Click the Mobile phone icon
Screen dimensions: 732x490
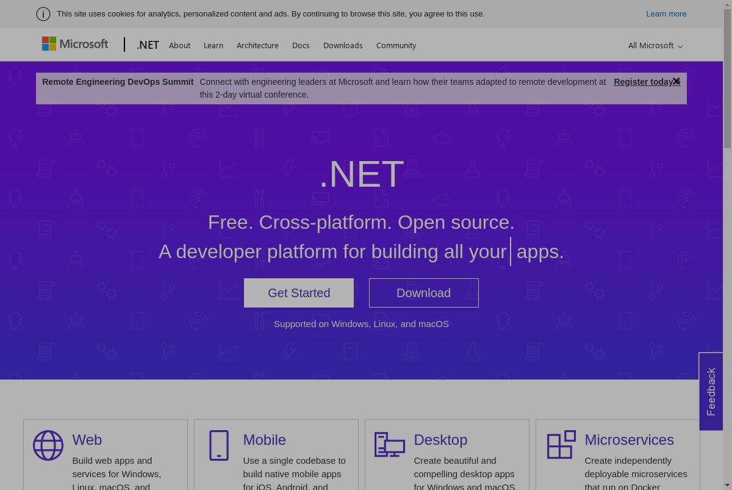tap(219, 445)
